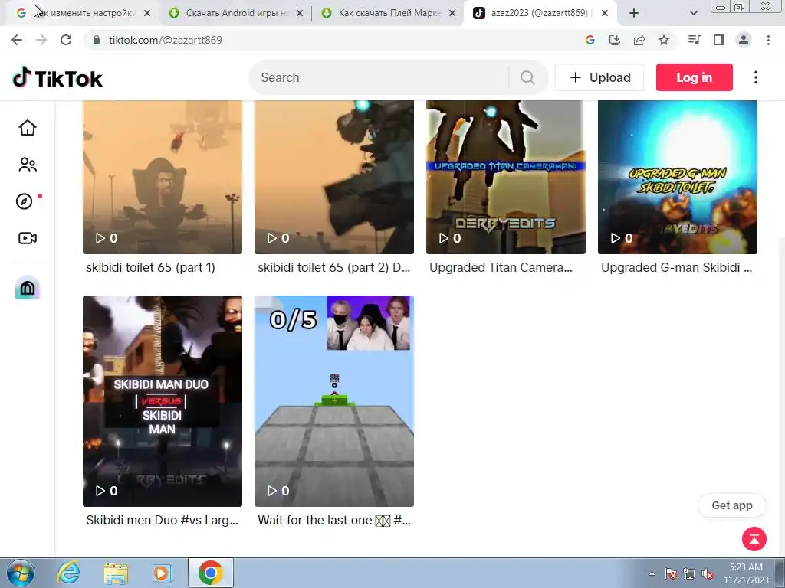The image size is (785, 588).
Task: Click the Log in button
Action: (695, 77)
